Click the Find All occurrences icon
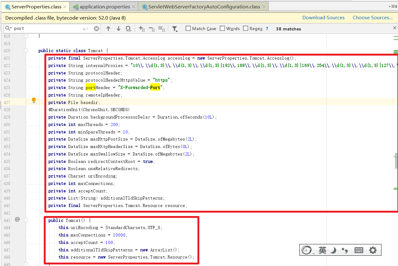398x266 pixels. click(129, 29)
